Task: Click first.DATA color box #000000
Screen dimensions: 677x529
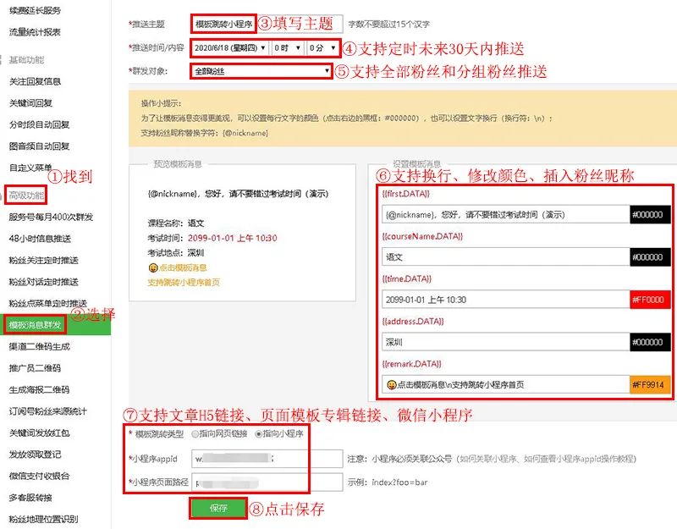Action: click(650, 214)
